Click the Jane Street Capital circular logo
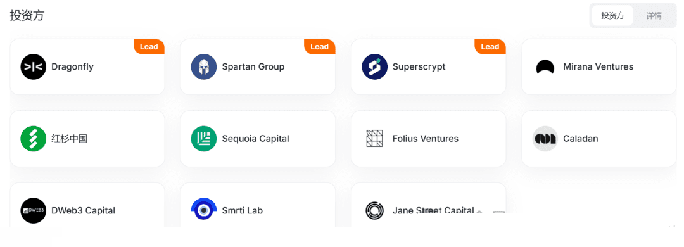This screenshot has height=247, width=684. point(375,210)
